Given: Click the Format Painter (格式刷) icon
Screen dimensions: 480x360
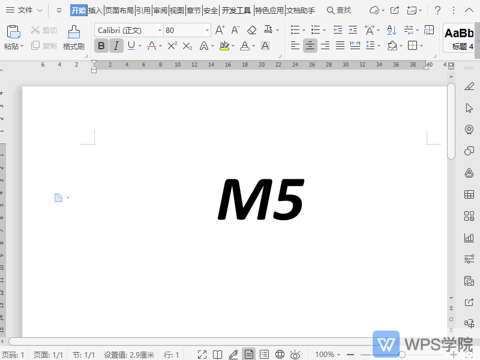Looking at the screenshot, I should point(74,37).
